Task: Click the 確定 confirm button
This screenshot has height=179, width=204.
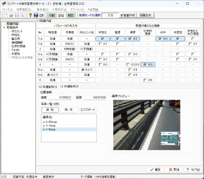Action: click(155, 170)
